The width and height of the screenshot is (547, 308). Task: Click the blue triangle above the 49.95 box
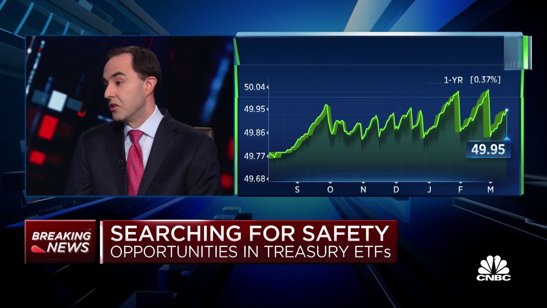point(506,138)
